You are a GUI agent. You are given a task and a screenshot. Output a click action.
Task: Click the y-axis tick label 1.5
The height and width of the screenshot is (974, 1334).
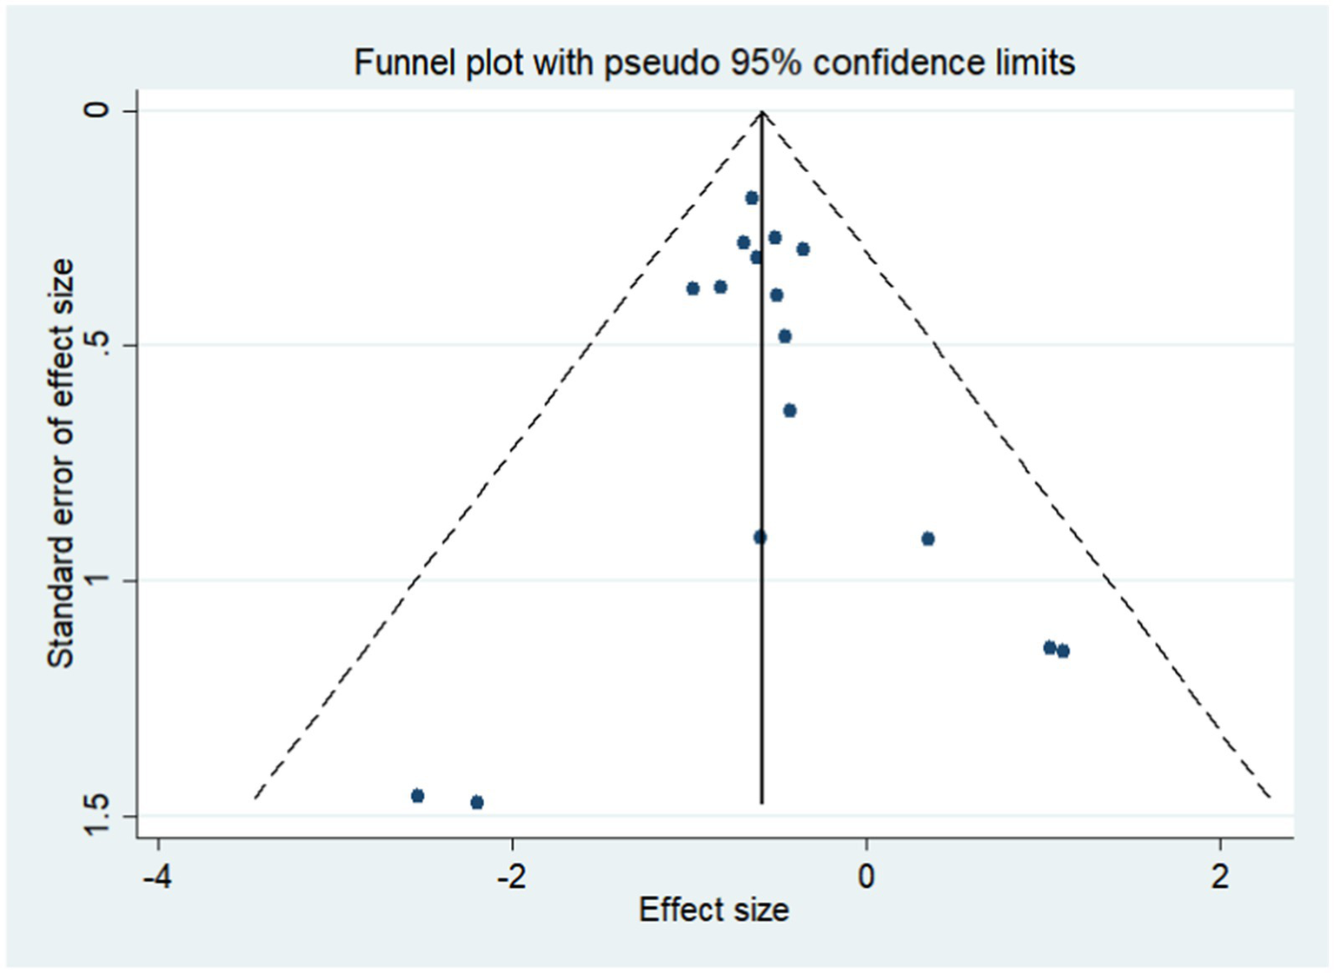click(99, 815)
